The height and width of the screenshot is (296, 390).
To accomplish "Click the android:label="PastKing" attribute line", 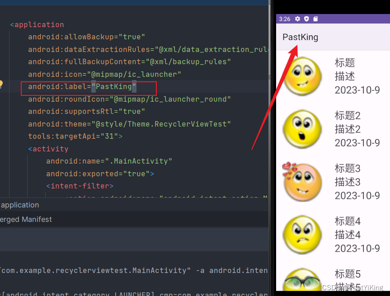I will [x=82, y=87].
